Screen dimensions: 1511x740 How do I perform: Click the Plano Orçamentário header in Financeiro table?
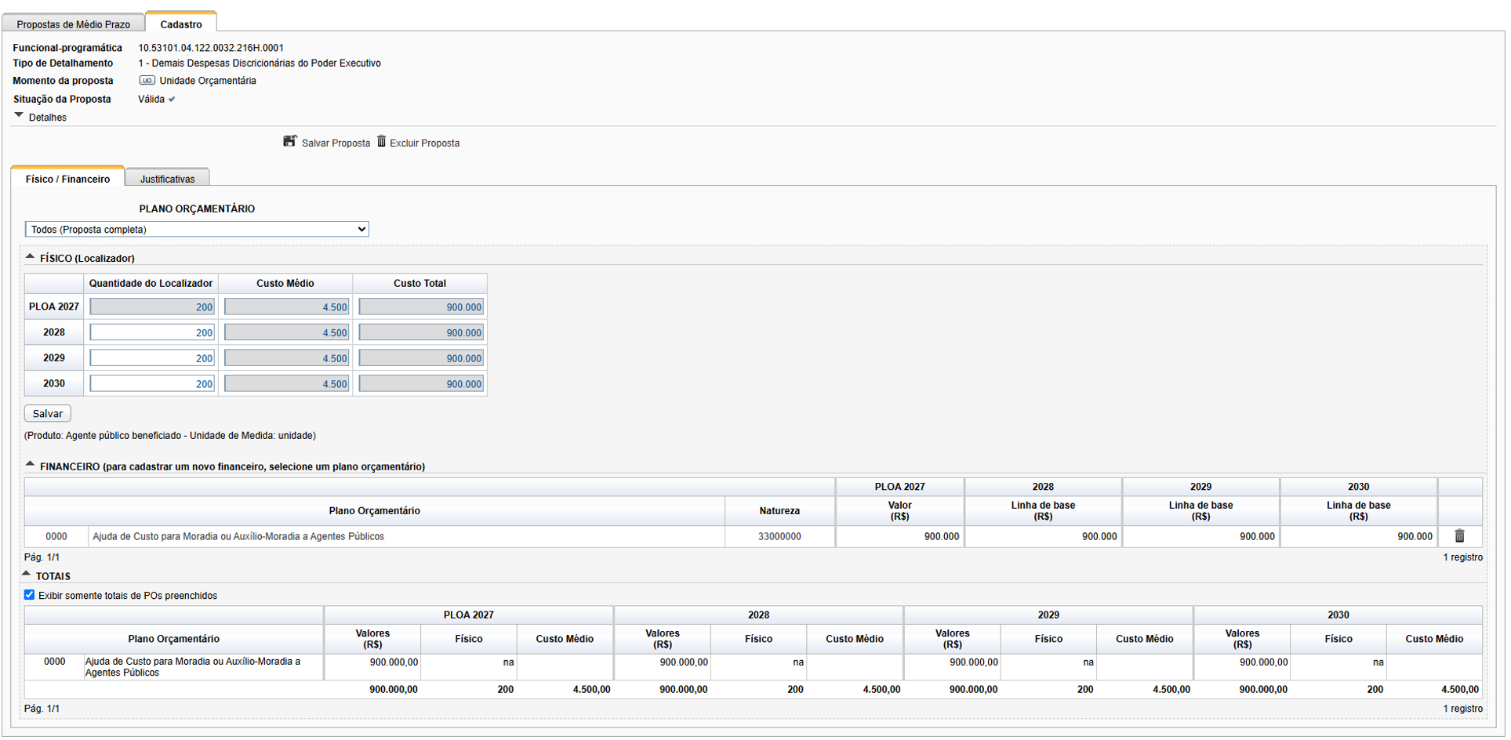pyautogui.click(x=375, y=511)
